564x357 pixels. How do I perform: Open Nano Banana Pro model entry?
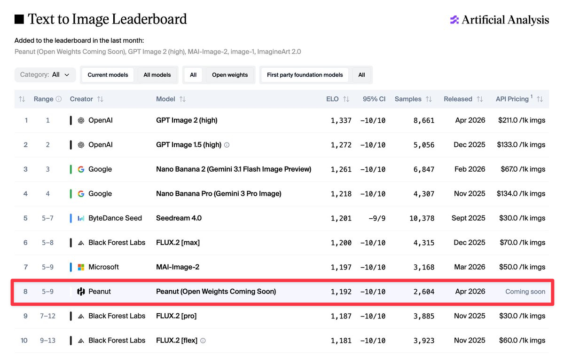pos(219,194)
